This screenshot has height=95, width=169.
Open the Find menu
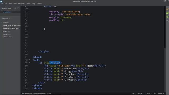click(x=10, y=4)
